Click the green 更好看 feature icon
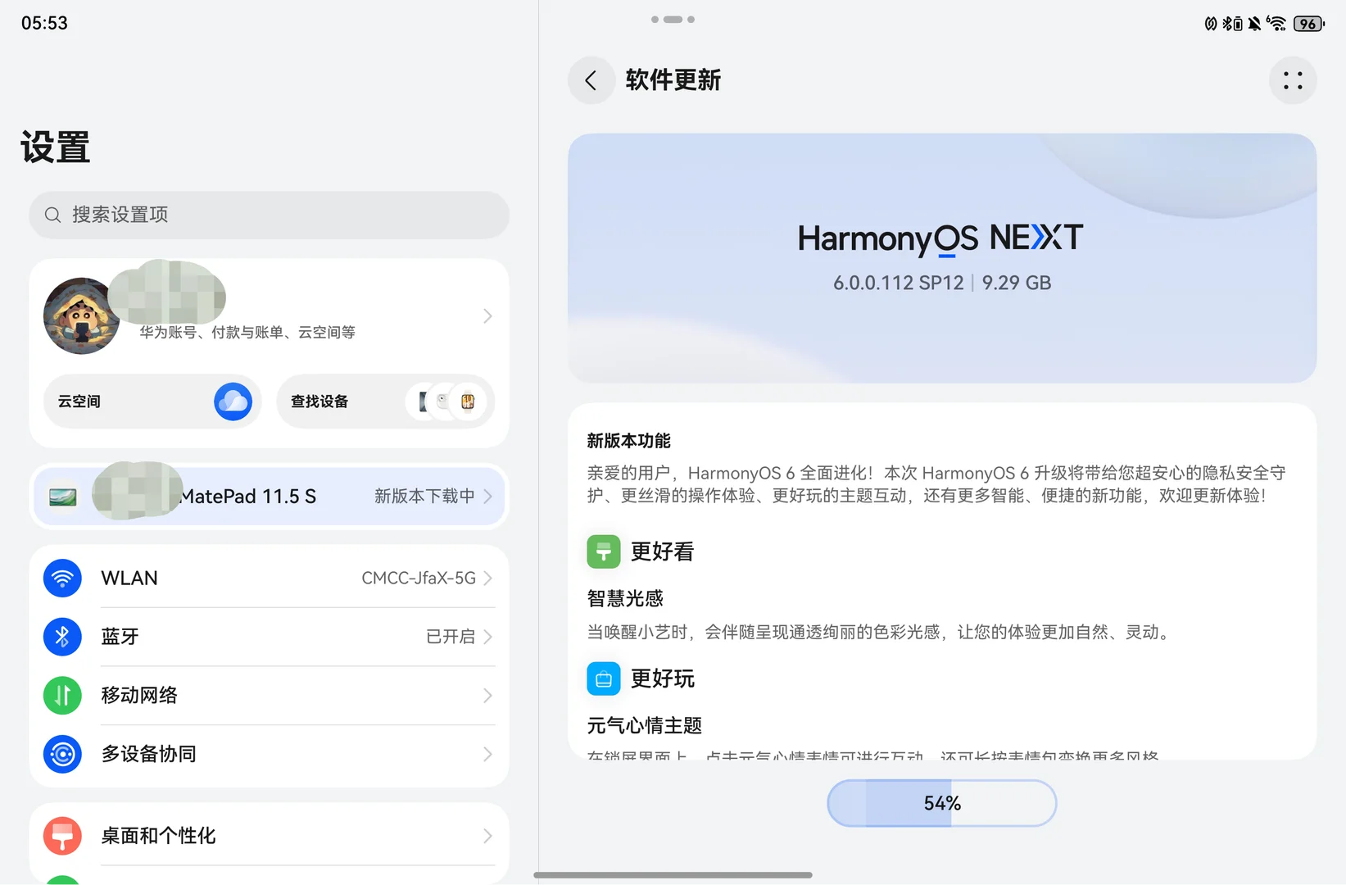This screenshot has height=885, width=1346. pos(603,551)
